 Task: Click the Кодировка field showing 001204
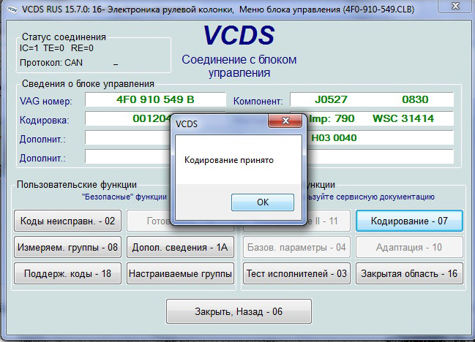click(128, 118)
